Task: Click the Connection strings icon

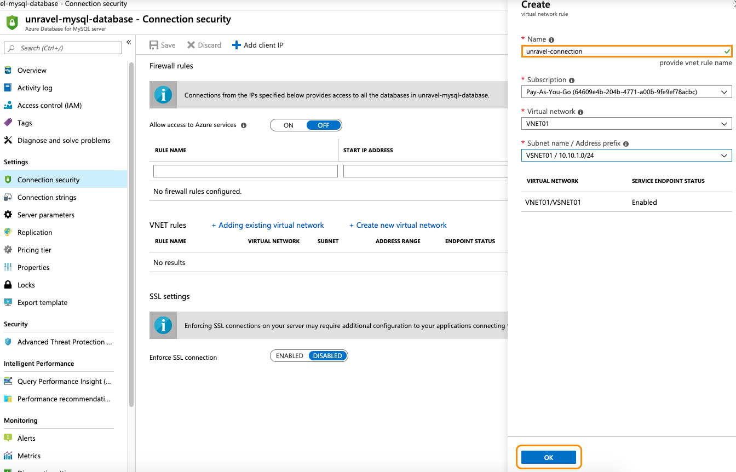Action: (8, 197)
